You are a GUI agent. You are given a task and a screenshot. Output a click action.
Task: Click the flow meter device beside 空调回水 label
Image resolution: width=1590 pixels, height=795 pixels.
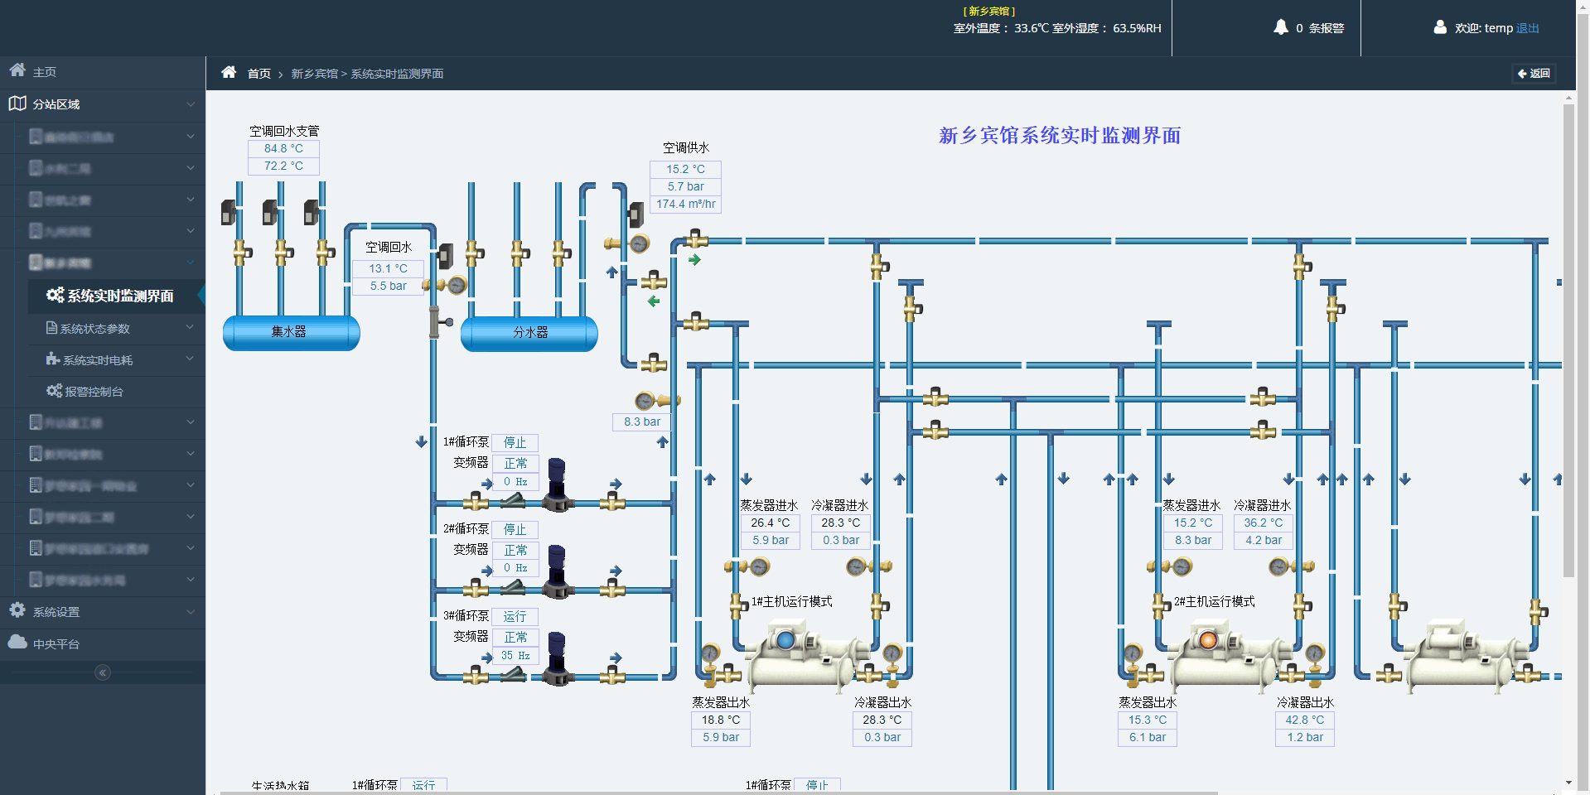445,256
